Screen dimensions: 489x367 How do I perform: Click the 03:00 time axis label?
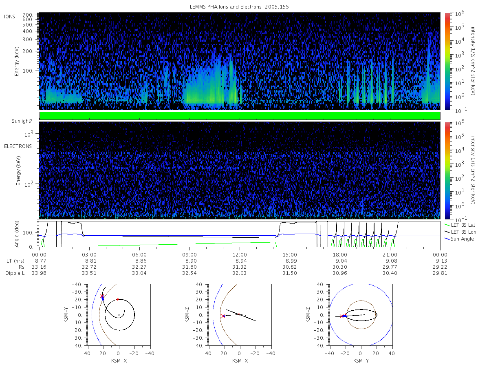[x=89, y=254]
